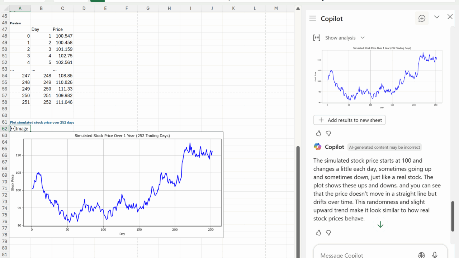Select the cell containing 100.458

coord(62,43)
